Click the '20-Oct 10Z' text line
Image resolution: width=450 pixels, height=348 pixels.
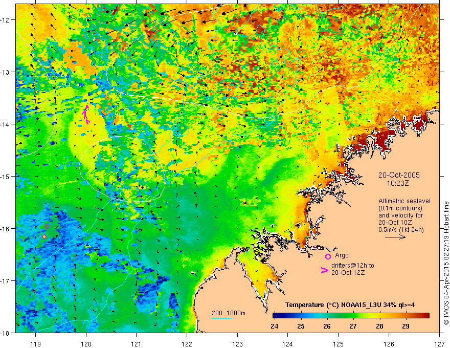click(395, 223)
